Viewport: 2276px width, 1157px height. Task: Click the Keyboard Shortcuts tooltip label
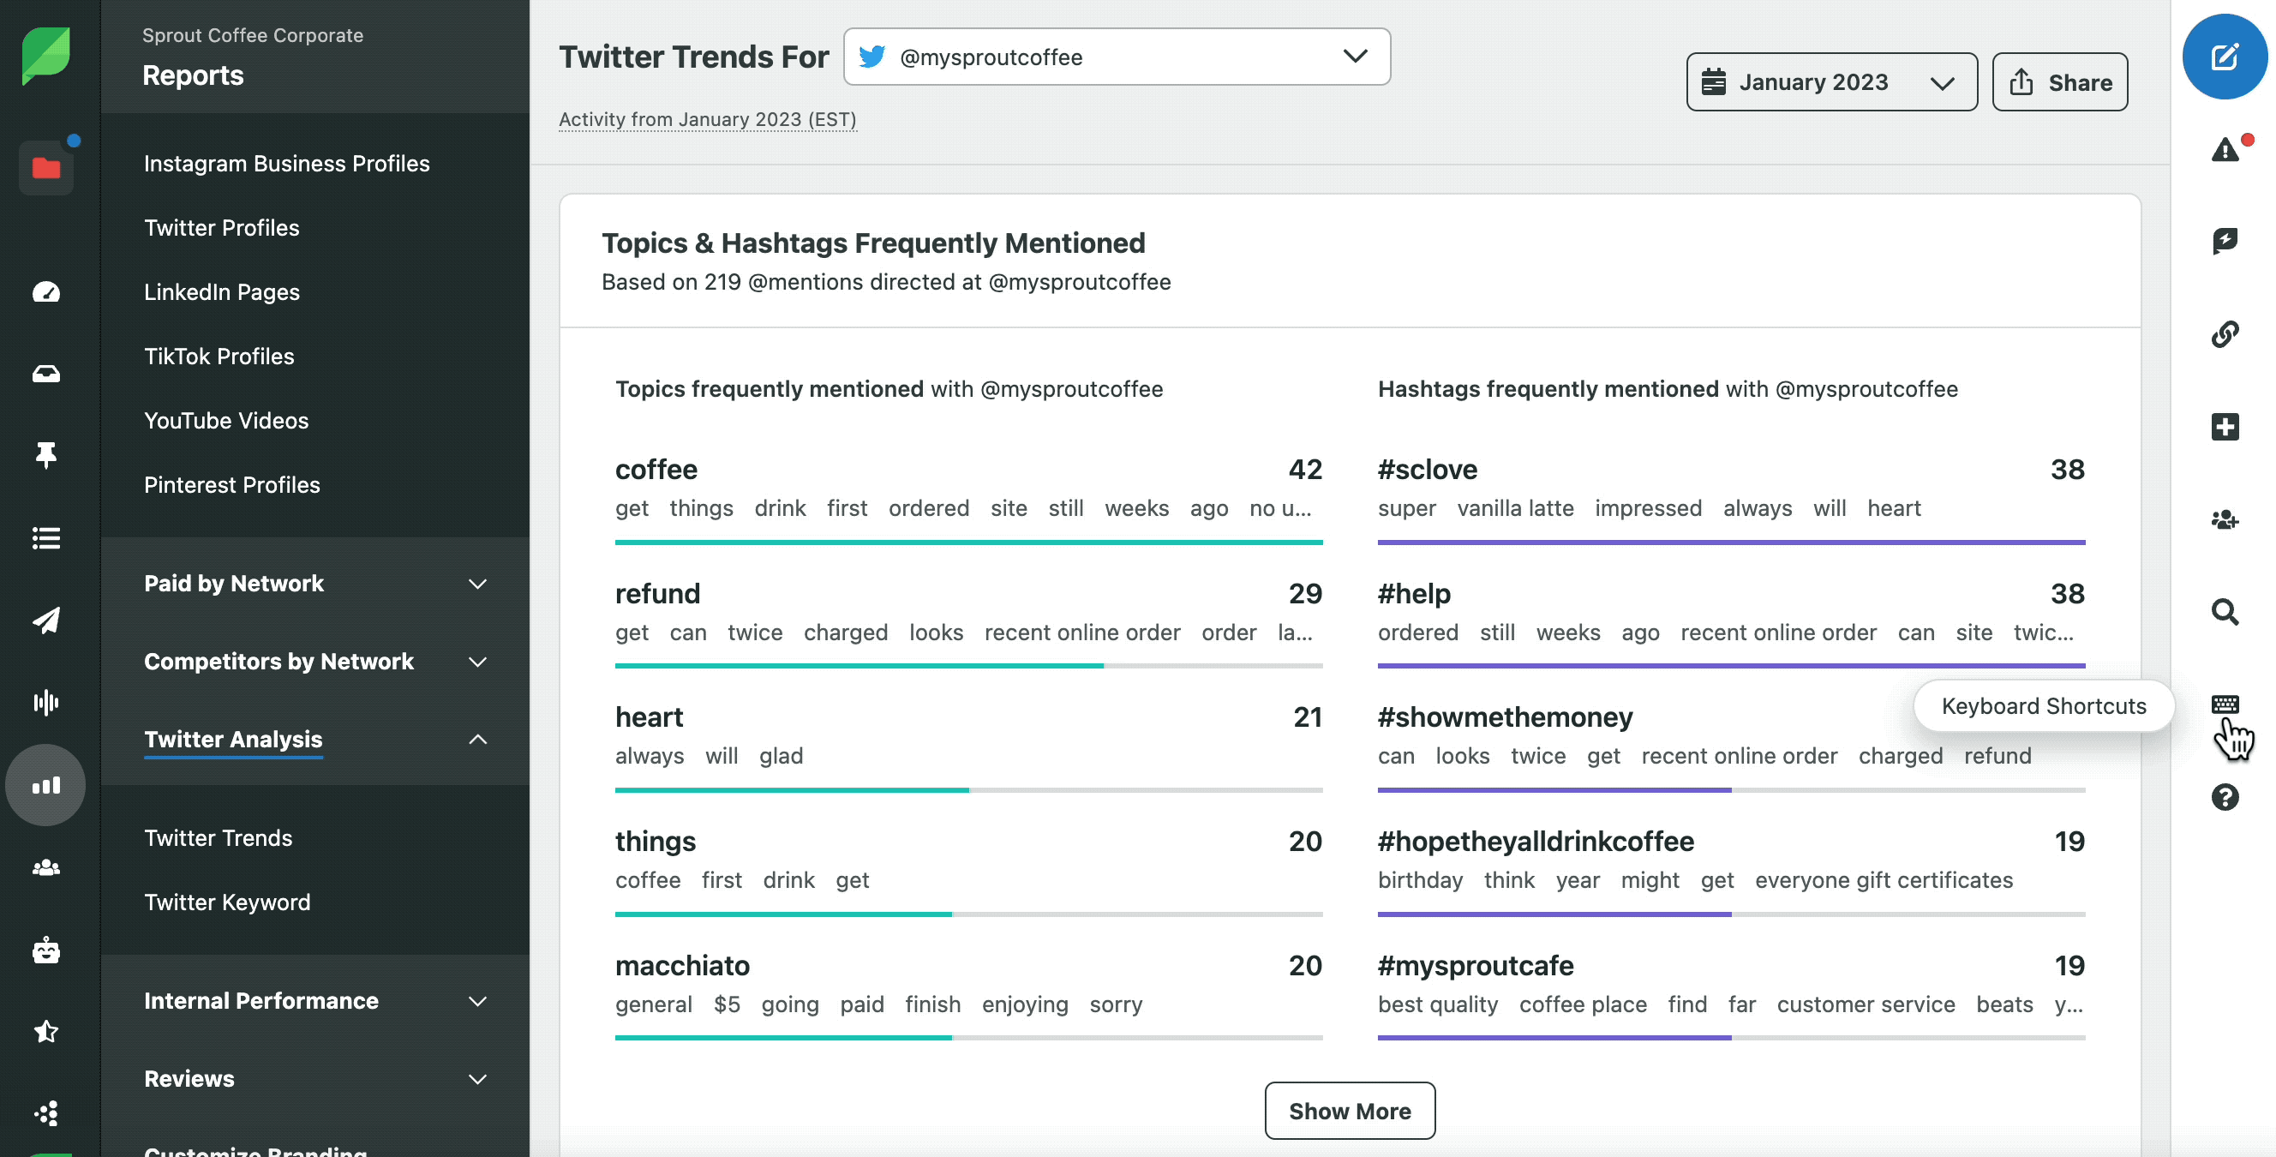pos(2044,706)
